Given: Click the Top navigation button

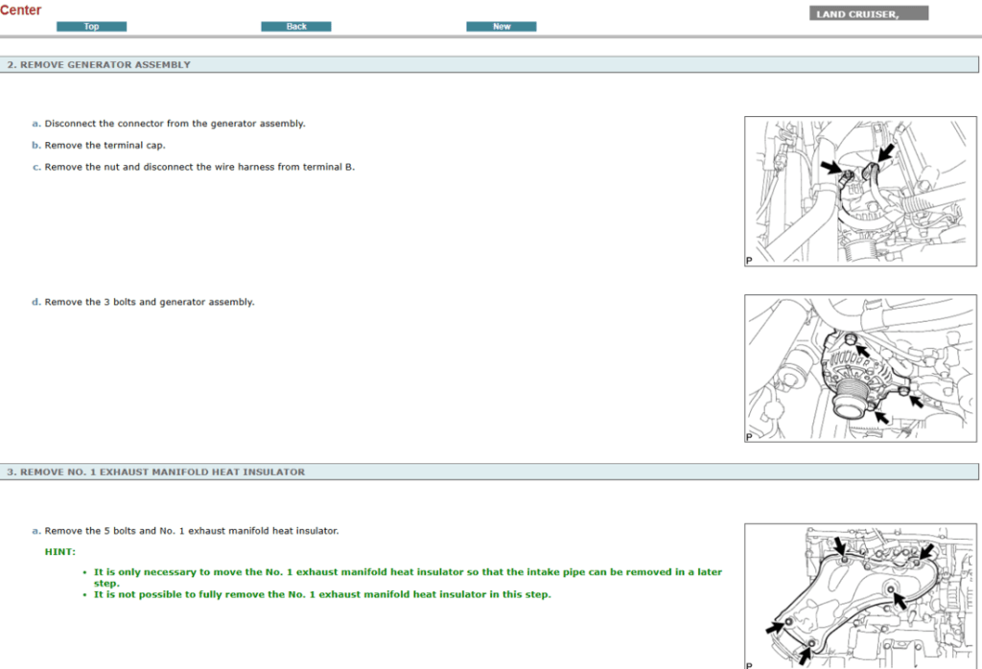Looking at the screenshot, I should [x=91, y=27].
